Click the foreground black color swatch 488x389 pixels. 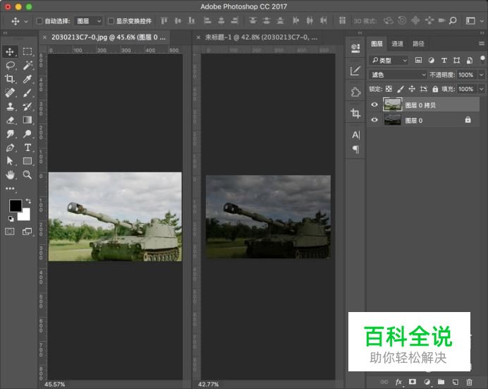click(15, 206)
